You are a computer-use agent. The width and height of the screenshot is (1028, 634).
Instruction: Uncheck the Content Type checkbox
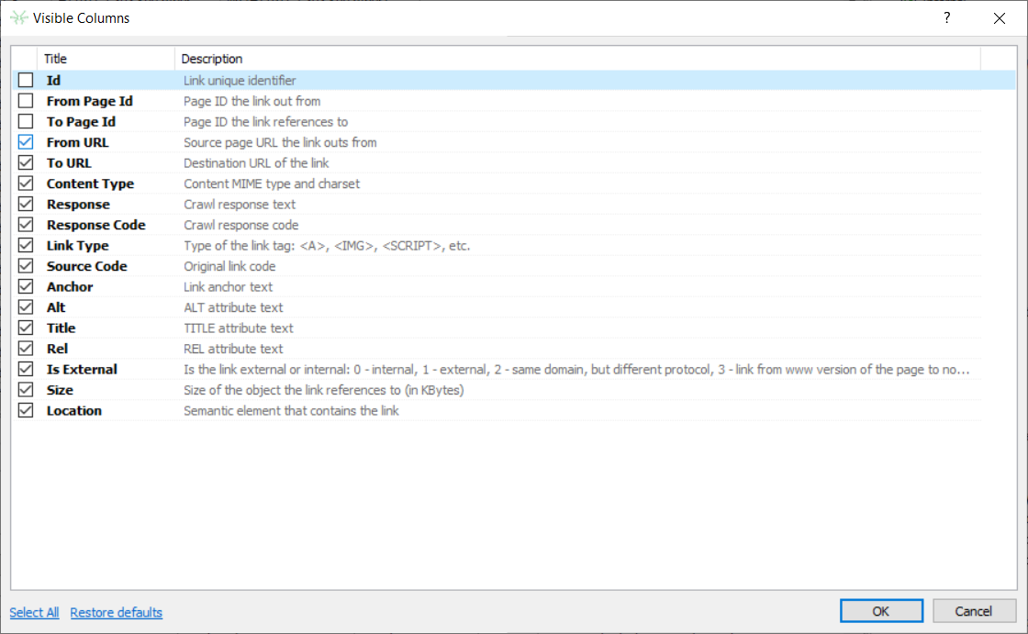pos(26,184)
